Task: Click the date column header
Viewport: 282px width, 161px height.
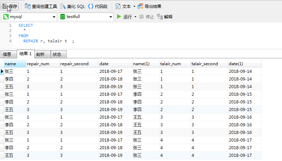Action: click(115, 64)
